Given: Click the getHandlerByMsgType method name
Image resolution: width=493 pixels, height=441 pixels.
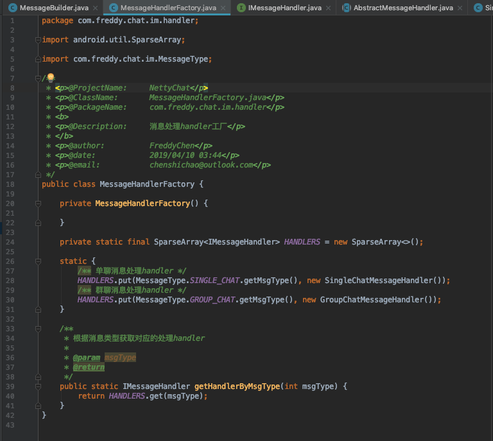Looking at the screenshot, I should point(237,386).
